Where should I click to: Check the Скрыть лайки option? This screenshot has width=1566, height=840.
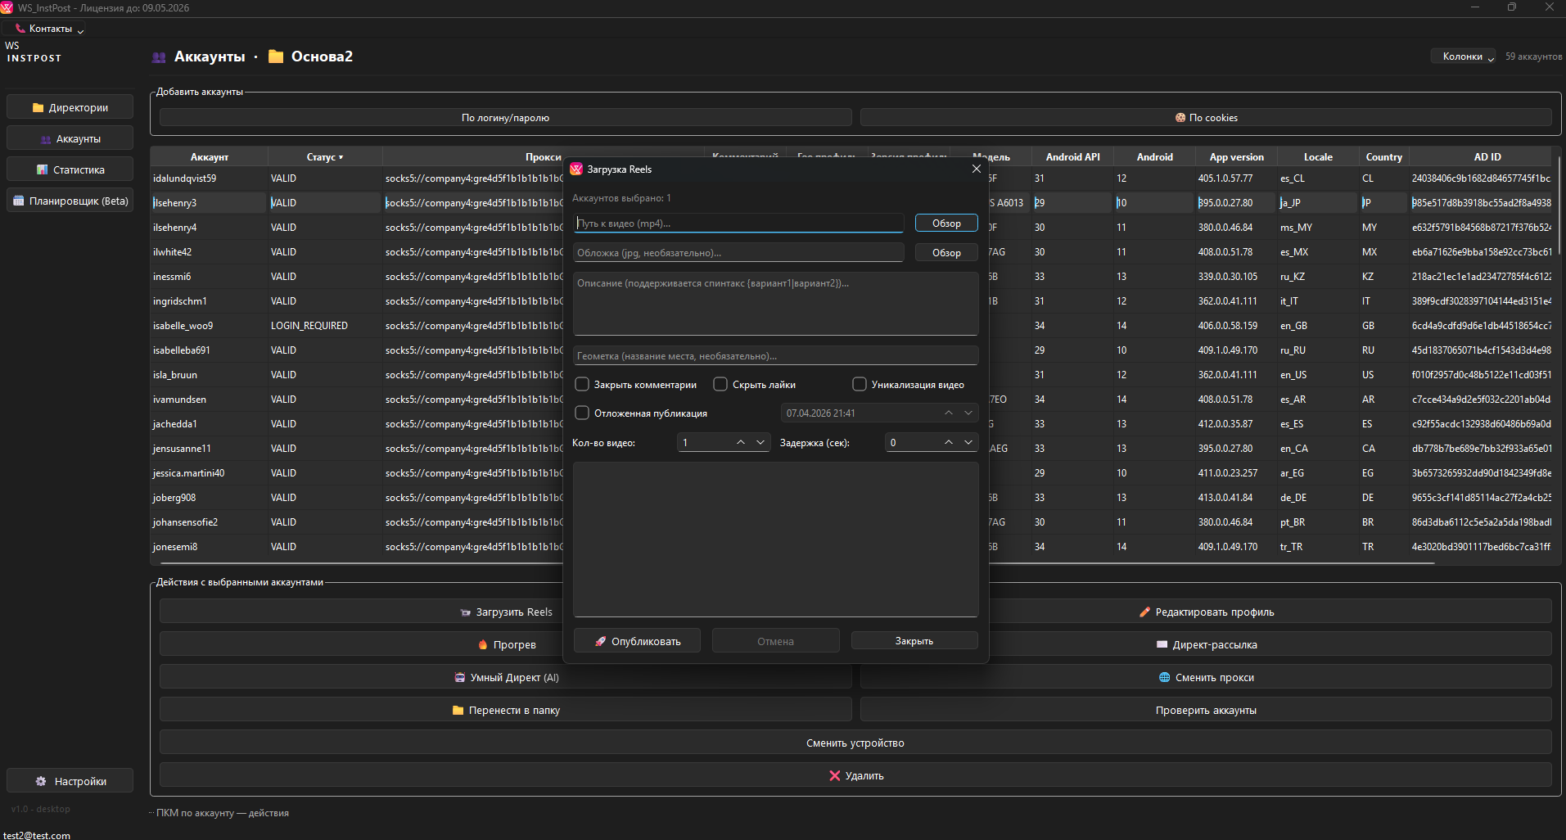point(720,384)
